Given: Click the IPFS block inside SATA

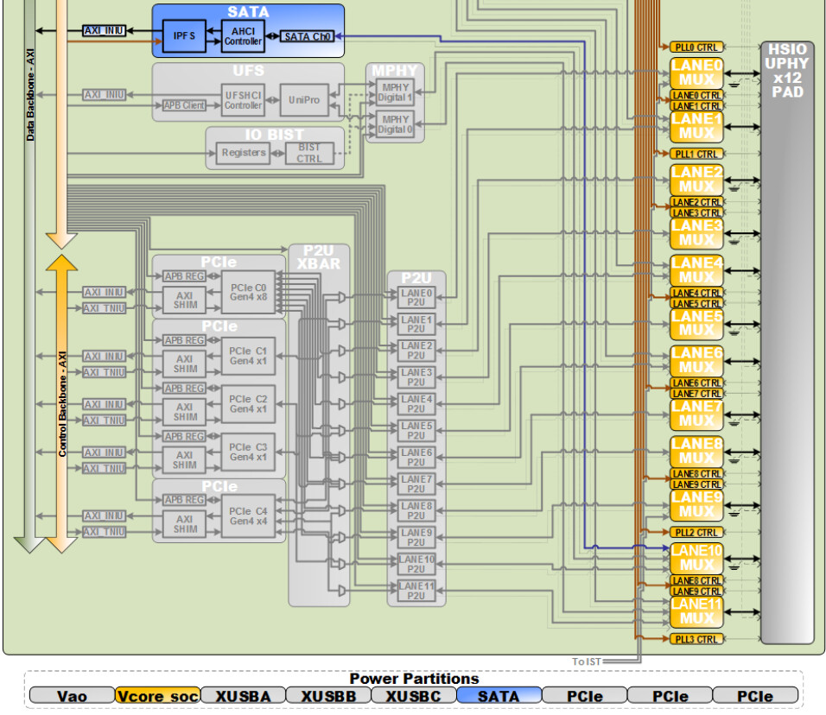Looking at the screenshot, I should [184, 35].
